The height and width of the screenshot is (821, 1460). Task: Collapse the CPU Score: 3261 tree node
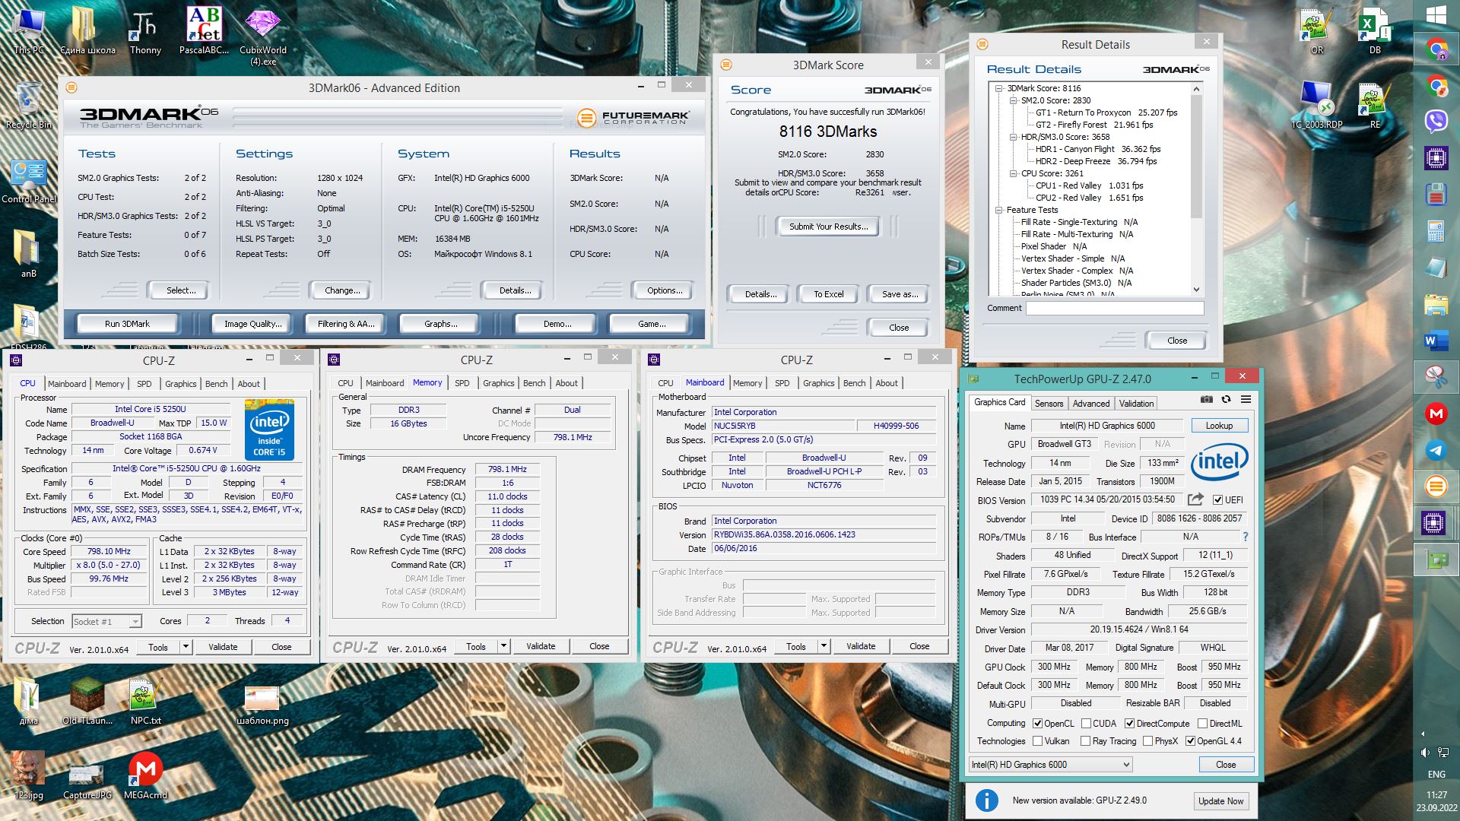(x=1013, y=173)
